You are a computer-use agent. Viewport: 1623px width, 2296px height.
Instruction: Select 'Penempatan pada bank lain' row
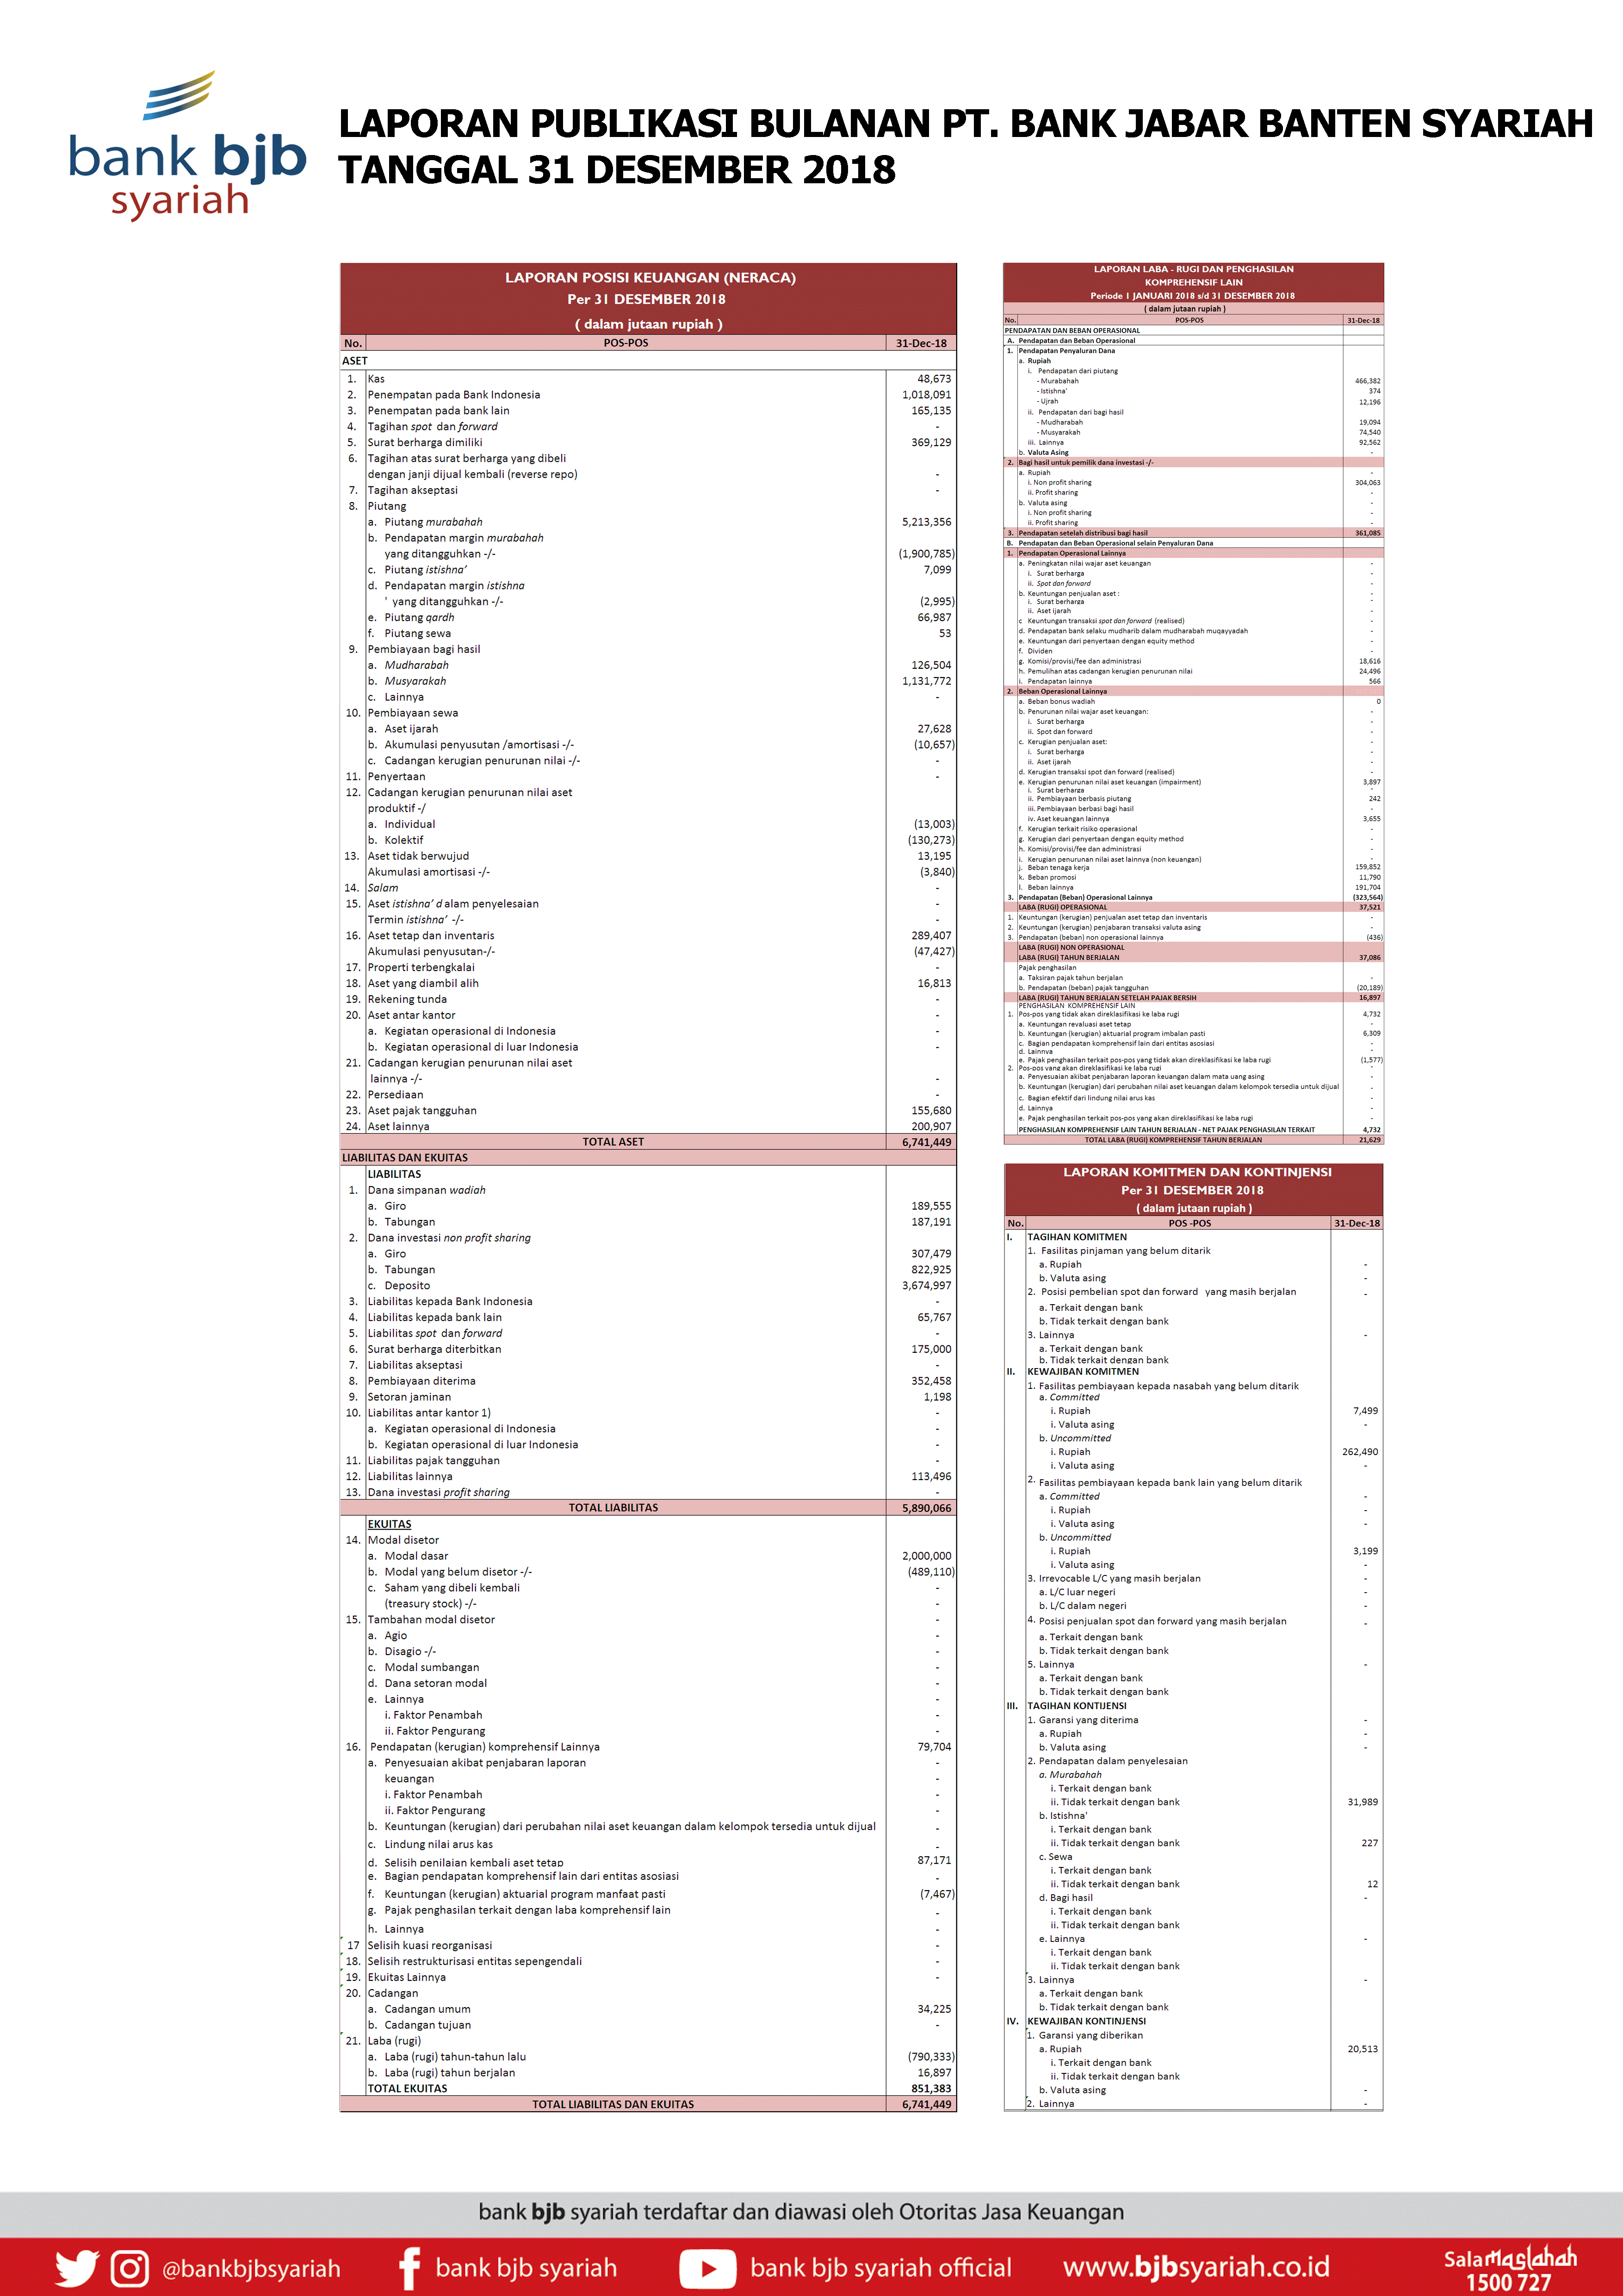[648, 411]
